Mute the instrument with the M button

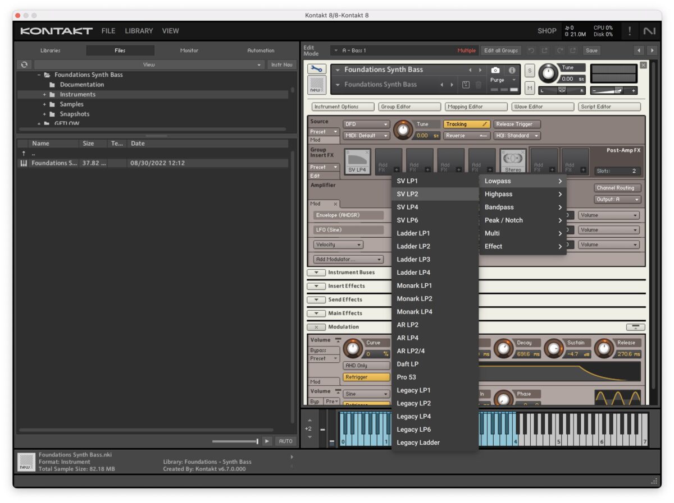click(530, 88)
